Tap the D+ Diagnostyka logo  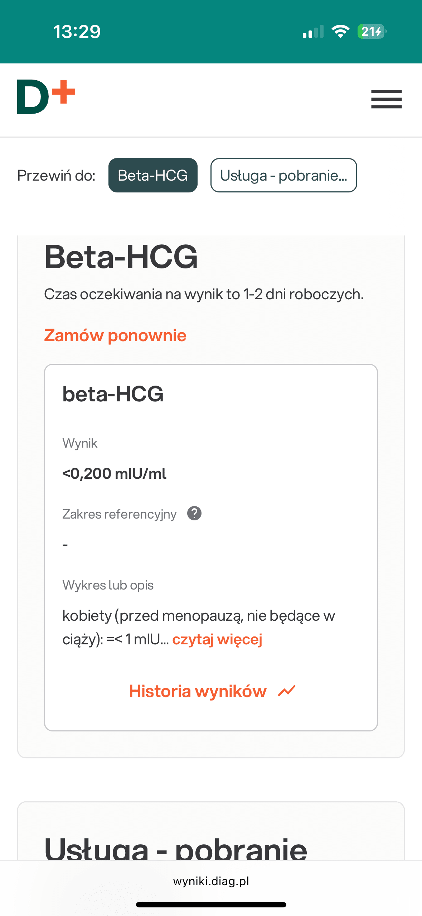point(46,97)
